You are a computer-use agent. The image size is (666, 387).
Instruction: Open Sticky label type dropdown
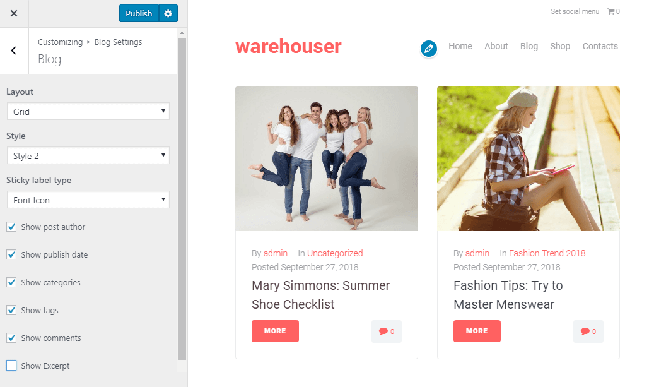tap(88, 200)
